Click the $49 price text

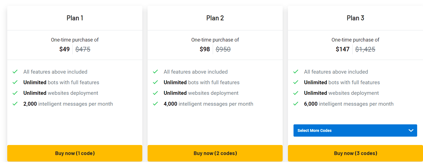tap(64, 49)
